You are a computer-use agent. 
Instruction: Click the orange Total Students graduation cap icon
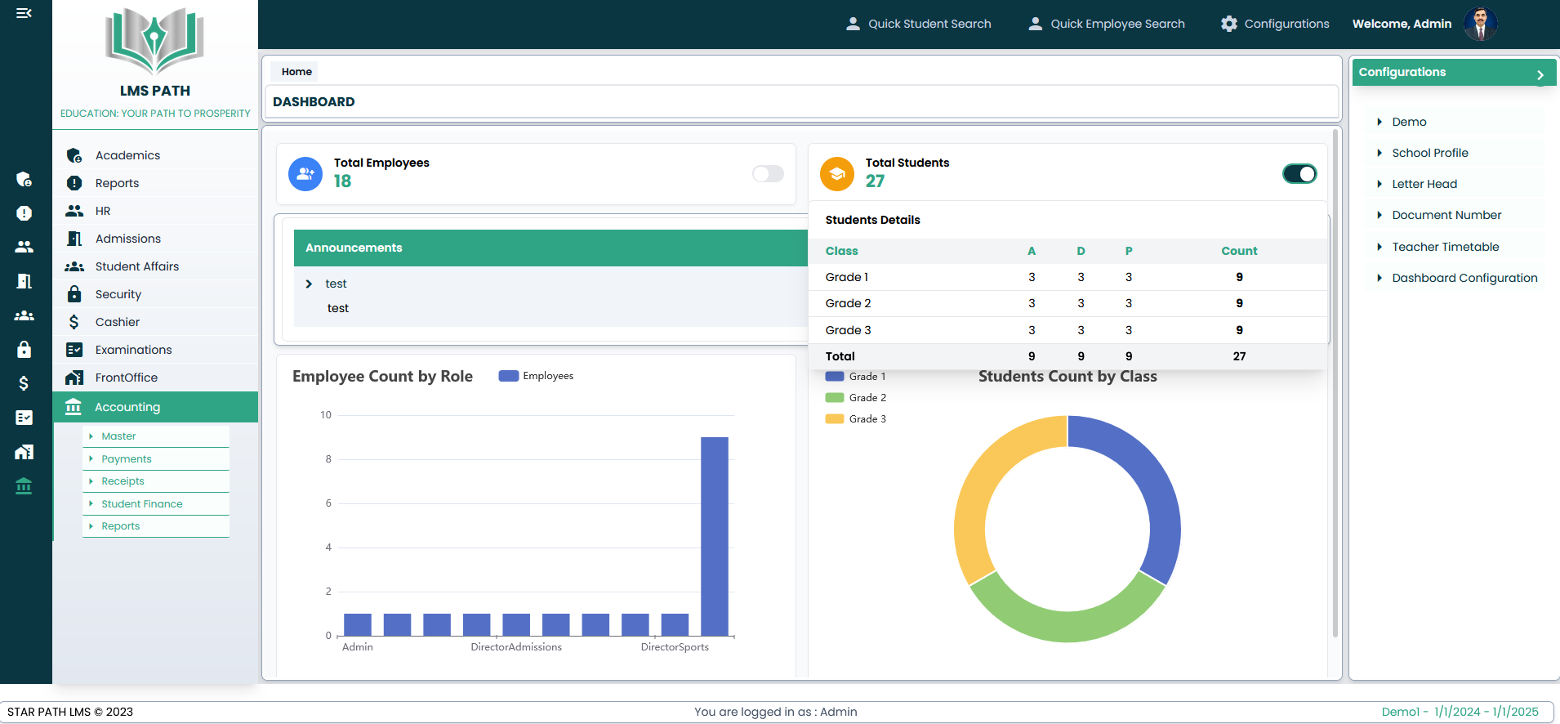[x=837, y=174]
